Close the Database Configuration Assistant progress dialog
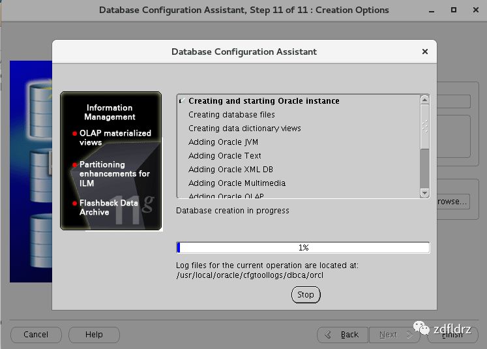 point(425,52)
